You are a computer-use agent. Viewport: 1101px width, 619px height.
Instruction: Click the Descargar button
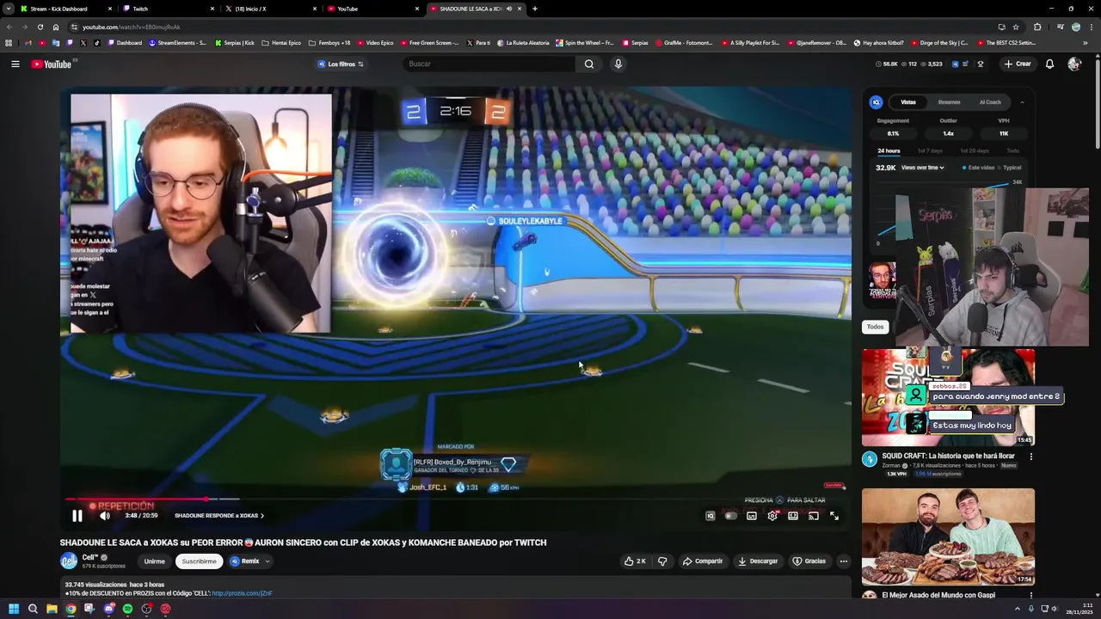click(758, 561)
